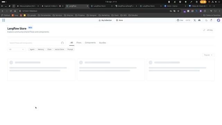Open the GitHub Star link
This screenshot has height=125, width=222.
pyautogui.click(x=180, y=20)
